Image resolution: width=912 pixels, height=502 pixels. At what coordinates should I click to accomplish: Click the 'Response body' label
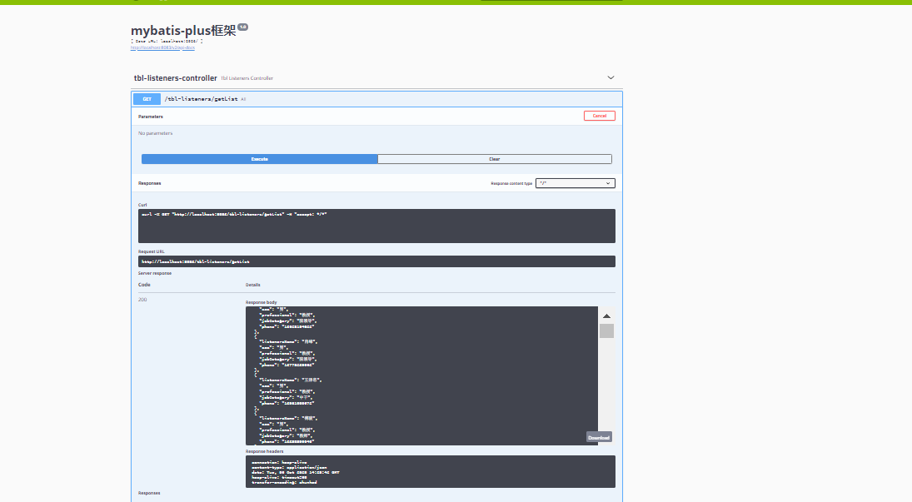pyautogui.click(x=262, y=302)
